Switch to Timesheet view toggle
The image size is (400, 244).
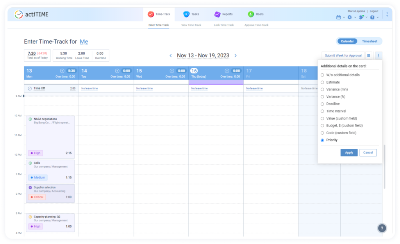370,41
